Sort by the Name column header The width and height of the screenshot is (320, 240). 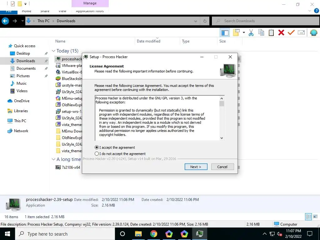[x=60, y=41]
